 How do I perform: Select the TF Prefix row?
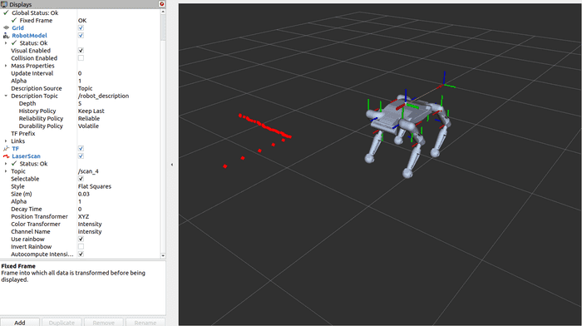click(x=80, y=134)
